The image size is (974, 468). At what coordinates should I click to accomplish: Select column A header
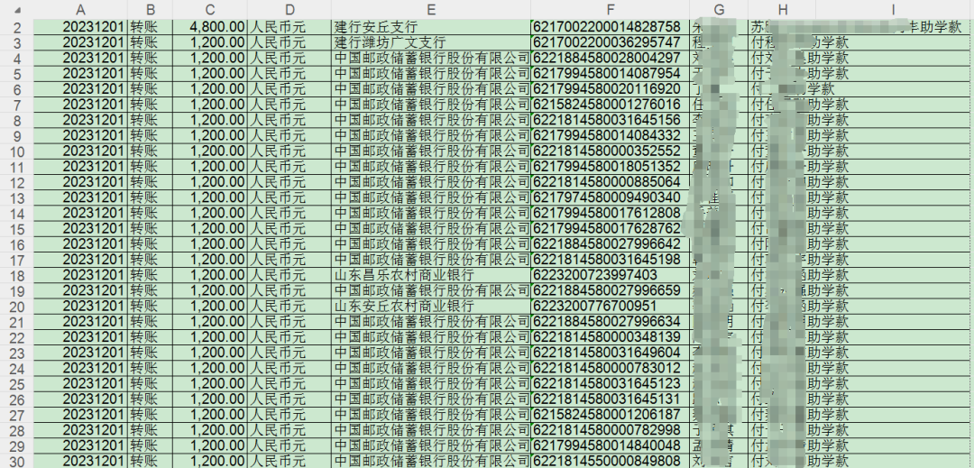tap(80, 10)
